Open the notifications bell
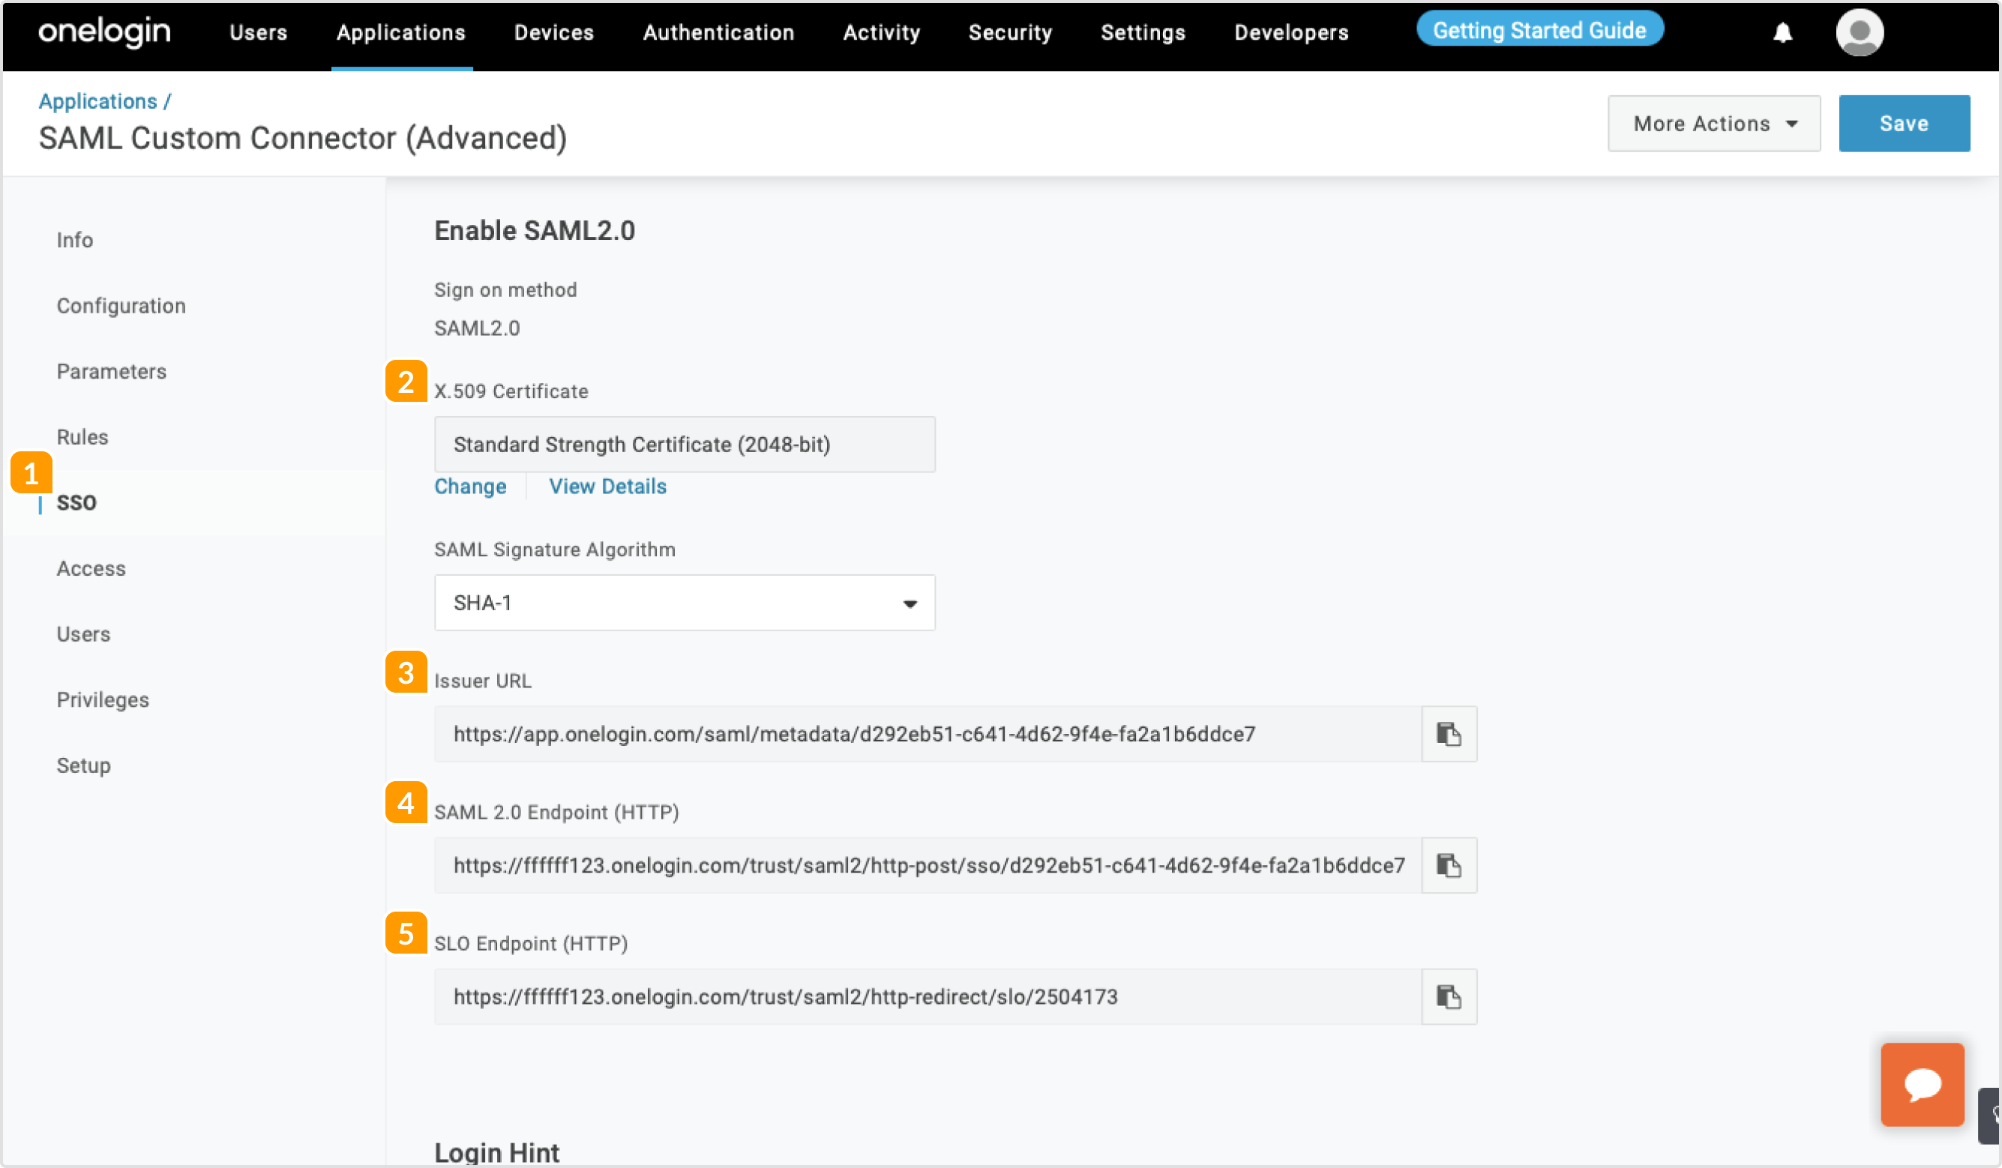Screen dimensions: 2002x1168 pyautogui.click(x=1782, y=32)
